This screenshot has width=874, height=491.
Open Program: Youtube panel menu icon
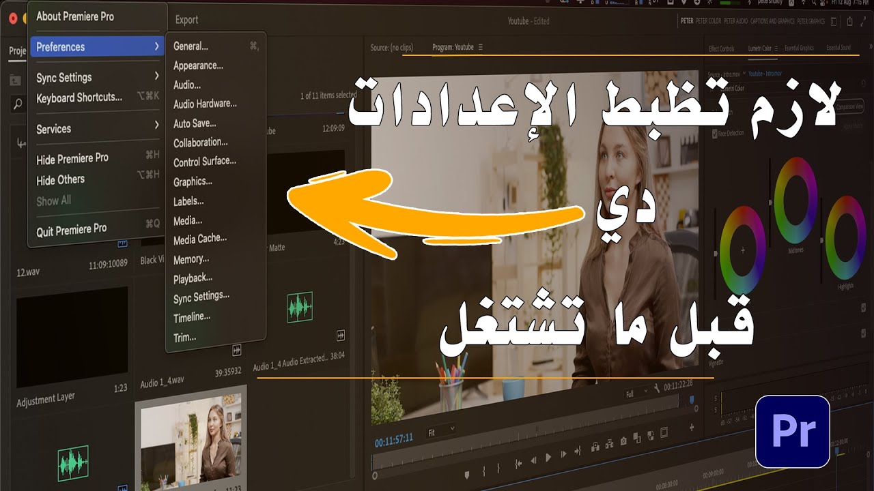(480, 47)
